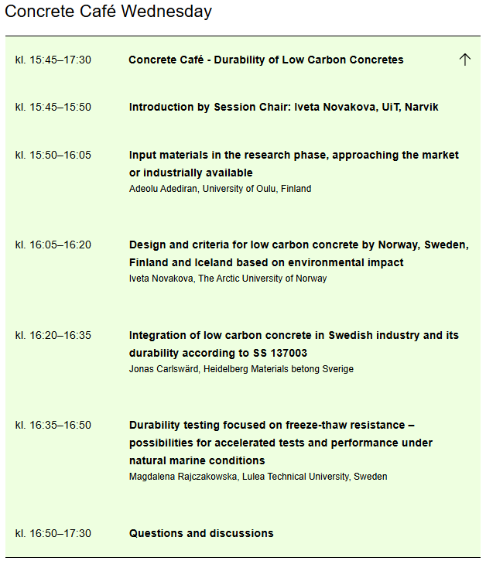Click the 15:45–15:50 time slot

(x=53, y=107)
